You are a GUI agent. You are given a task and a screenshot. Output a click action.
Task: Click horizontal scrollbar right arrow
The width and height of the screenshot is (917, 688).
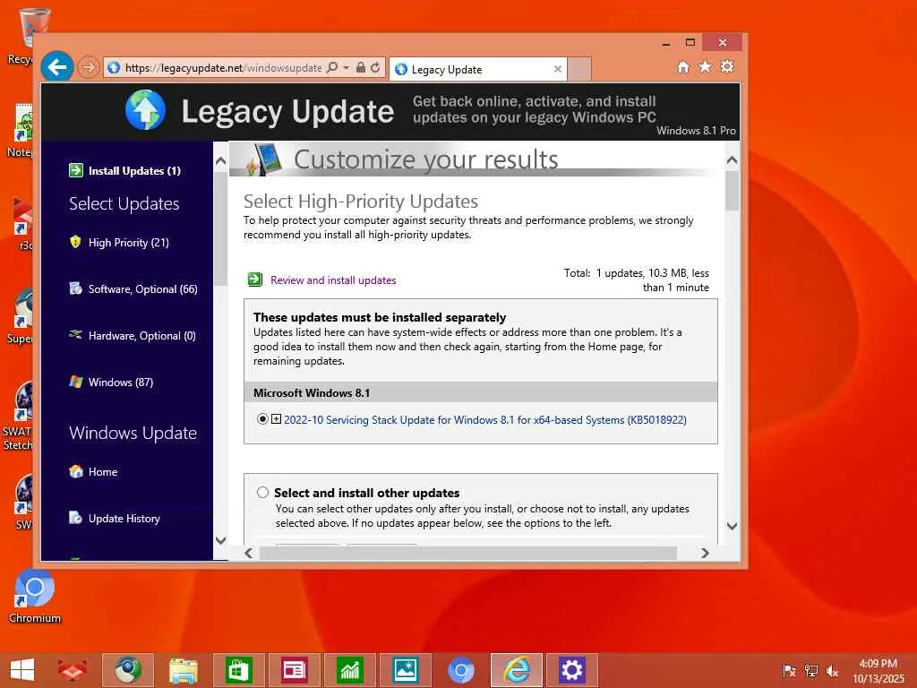(705, 553)
